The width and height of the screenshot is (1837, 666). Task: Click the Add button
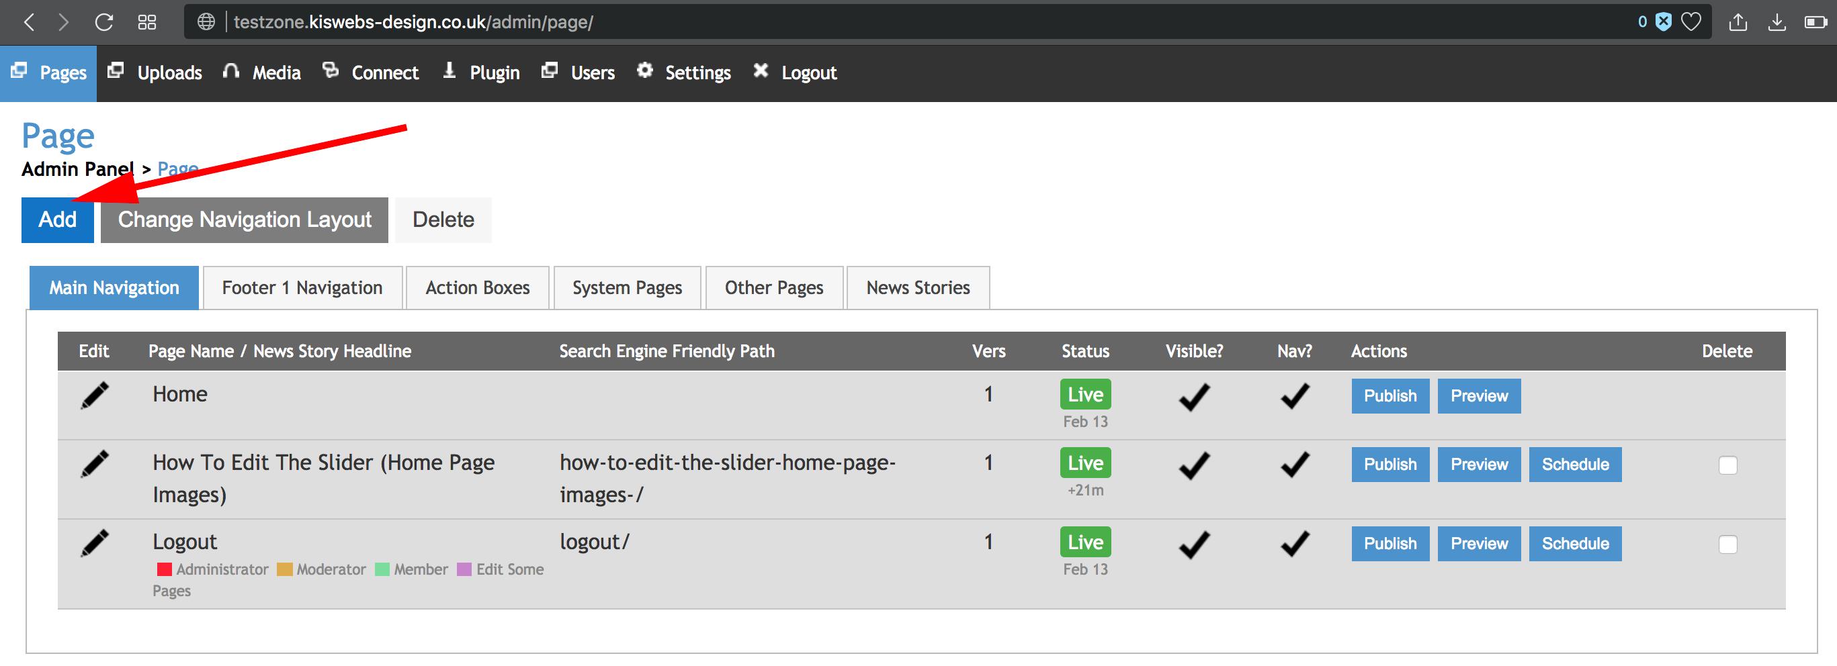(x=57, y=220)
